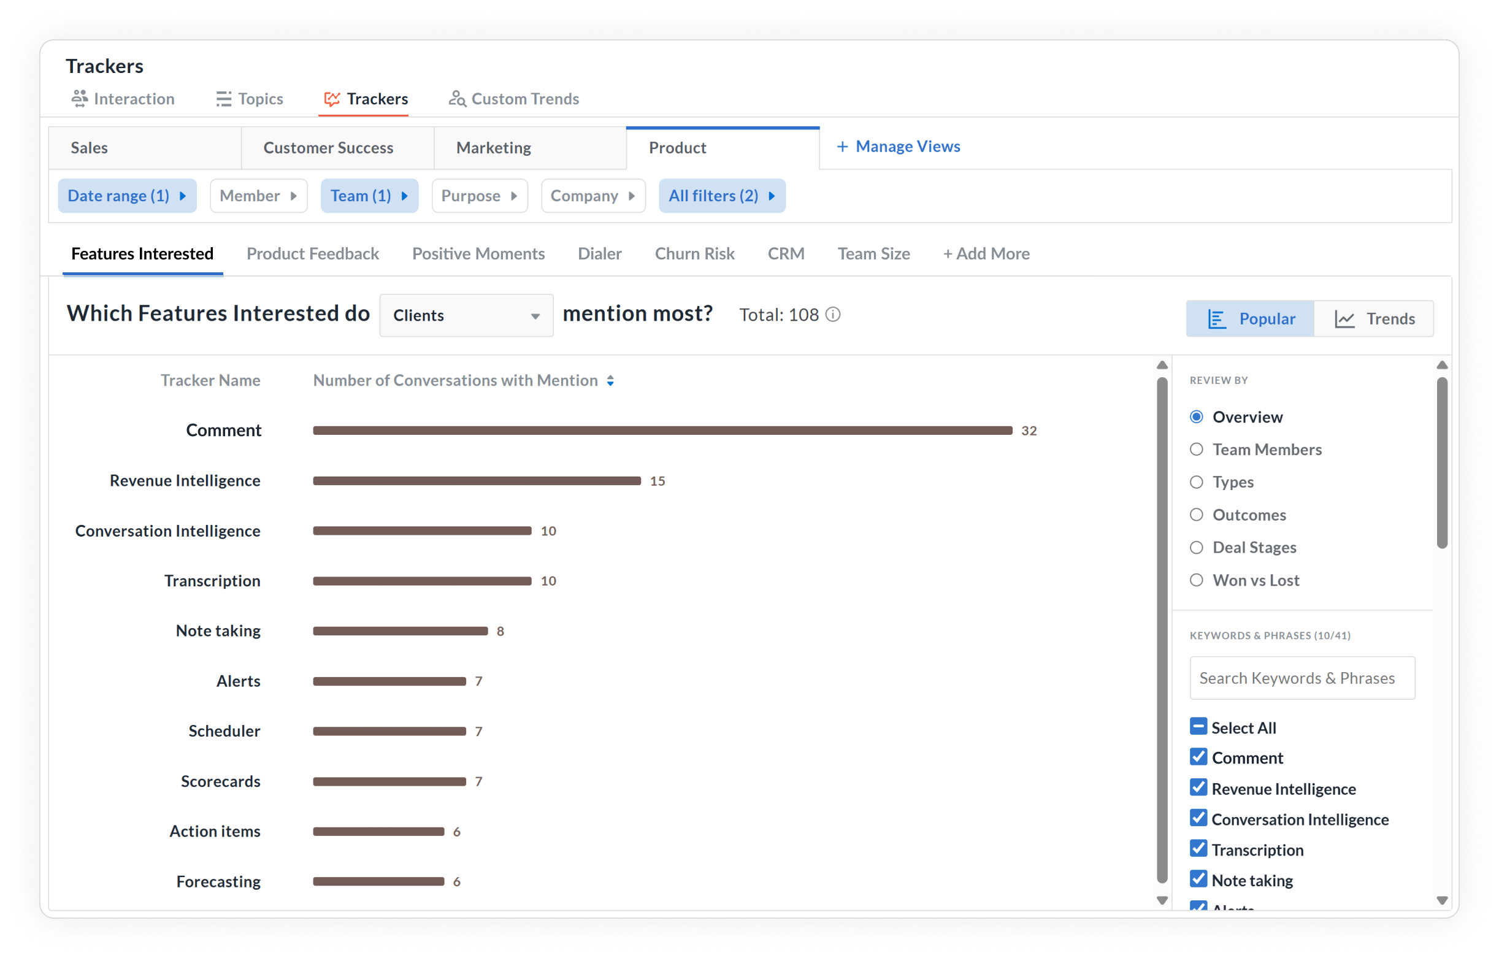The image size is (1499, 958).
Task: Click the Manage Views link
Action: click(898, 147)
